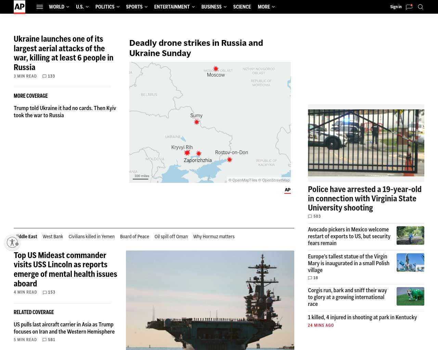Expand the Politics menu

tap(107, 7)
